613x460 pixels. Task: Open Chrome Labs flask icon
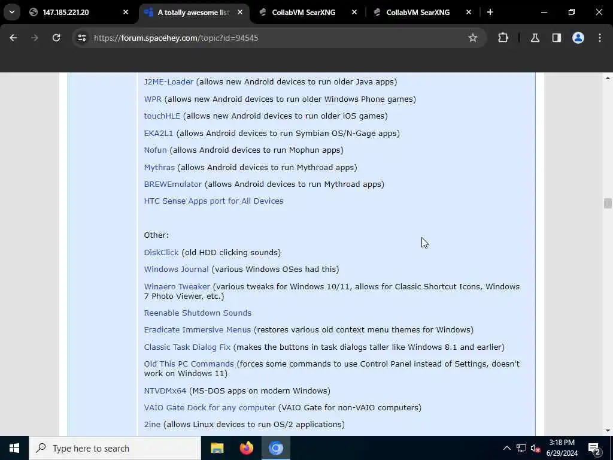[535, 38]
